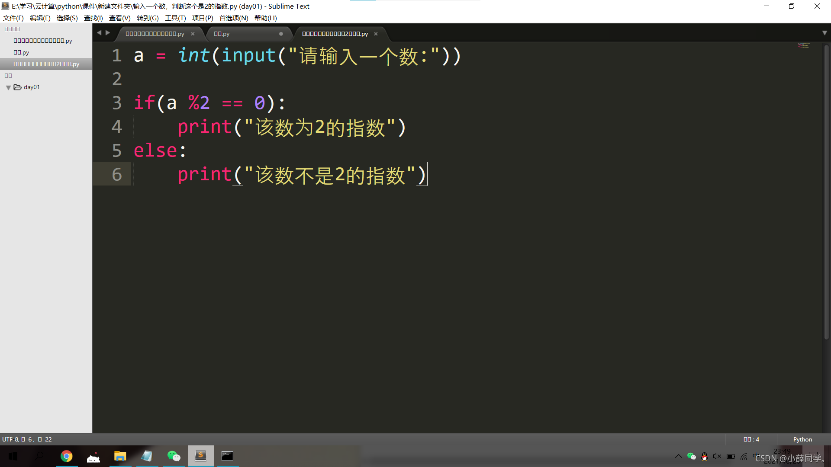This screenshot has height=467, width=831.
Task: Open WeChat from taskbar
Action: tap(174, 456)
